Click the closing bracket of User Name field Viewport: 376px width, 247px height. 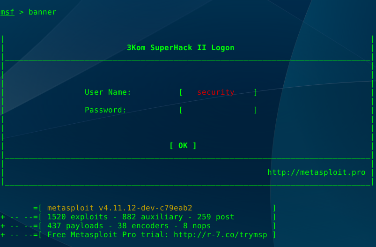tap(256, 92)
